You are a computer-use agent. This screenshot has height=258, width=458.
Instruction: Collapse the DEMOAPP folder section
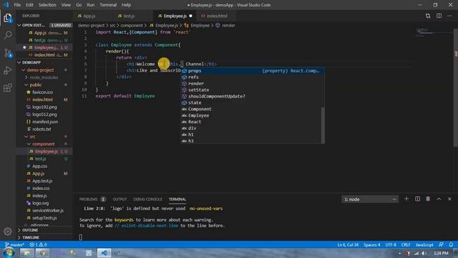coord(44,62)
